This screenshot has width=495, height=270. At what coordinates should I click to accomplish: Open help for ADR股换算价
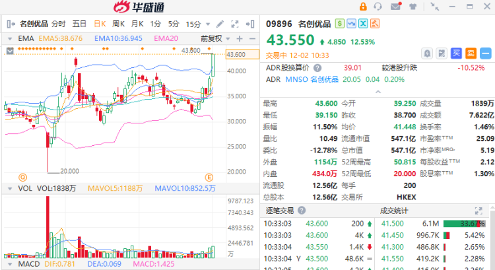tap(317, 68)
